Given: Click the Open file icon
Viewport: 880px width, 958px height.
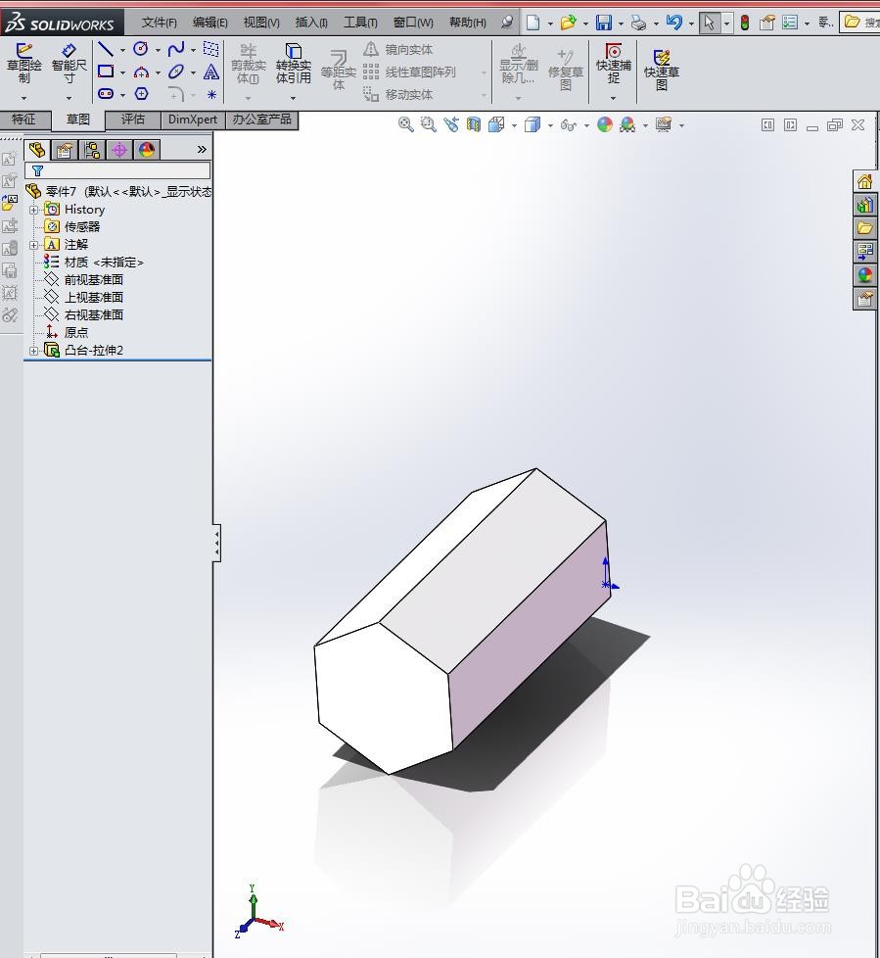Looking at the screenshot, I should tap(568, 23).
